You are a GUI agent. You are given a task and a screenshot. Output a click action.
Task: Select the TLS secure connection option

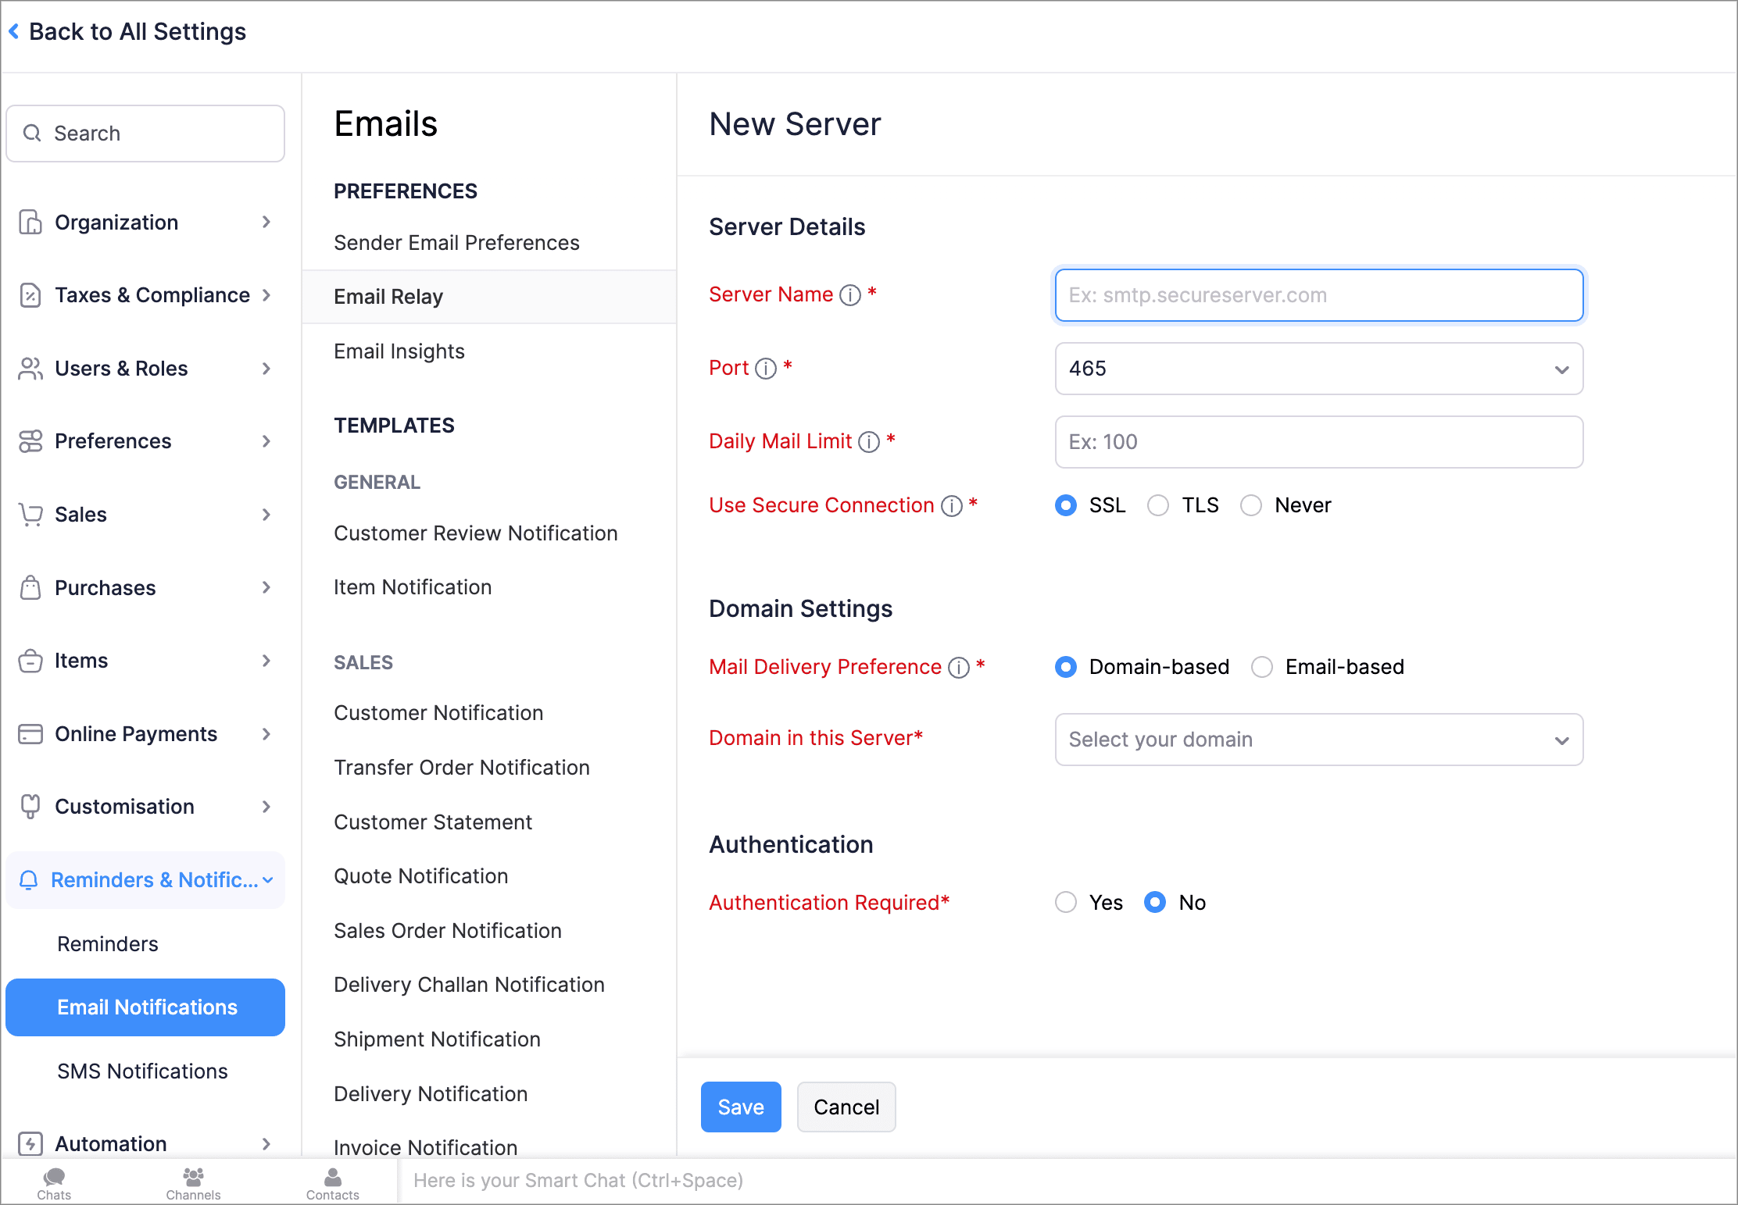click(x=1158, y=505)
